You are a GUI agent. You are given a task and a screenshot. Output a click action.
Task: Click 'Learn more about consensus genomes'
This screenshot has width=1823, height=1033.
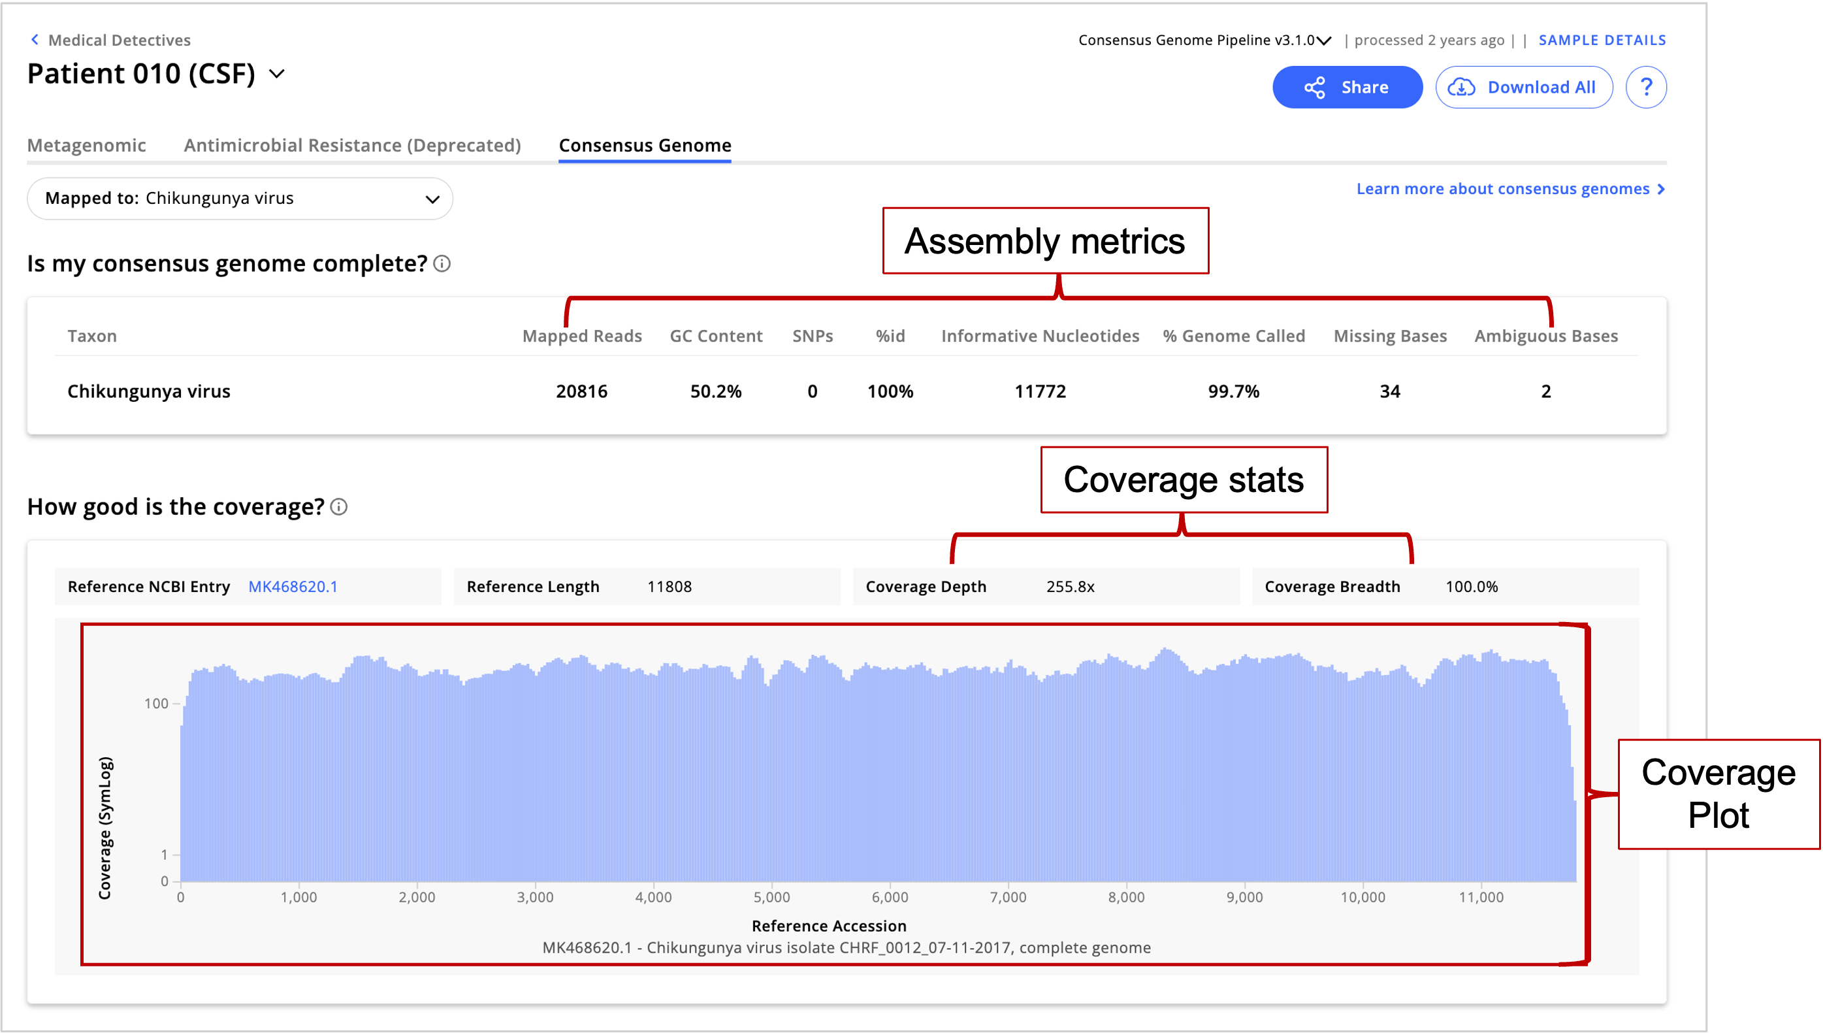(x=1503, y=189)
